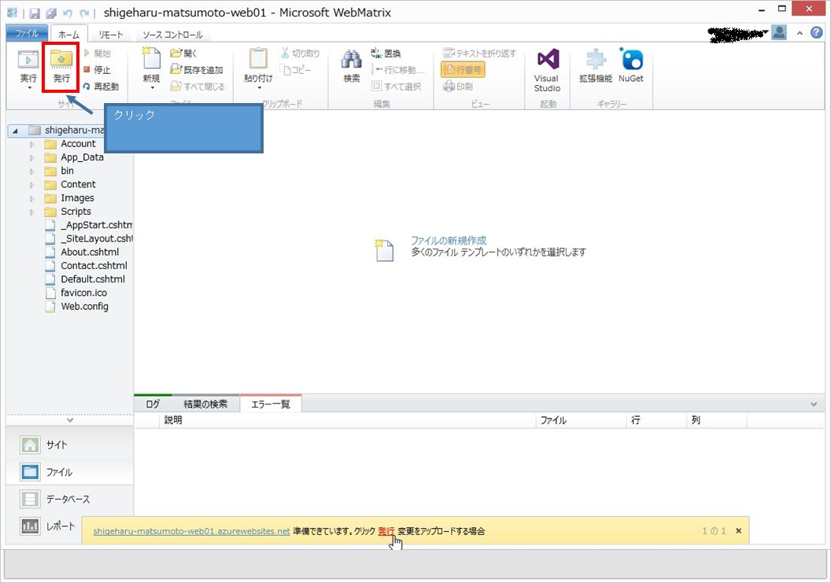
Task: Select the Default.cshtml file
Action: coord(86,279)
